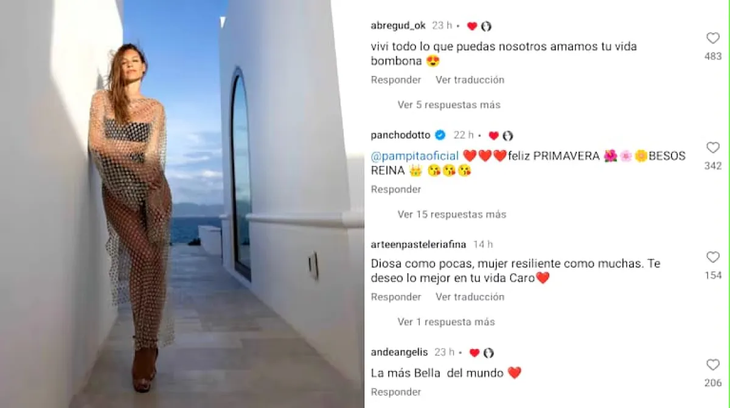The image size is (730, 408).
Task: Like arteenpasteleriafina's comment heart icon
Action: tap(713, 257)
